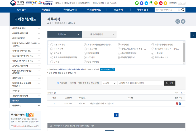Focus the form name search input field
196x131 pixels.
click(x=140, y=83)
